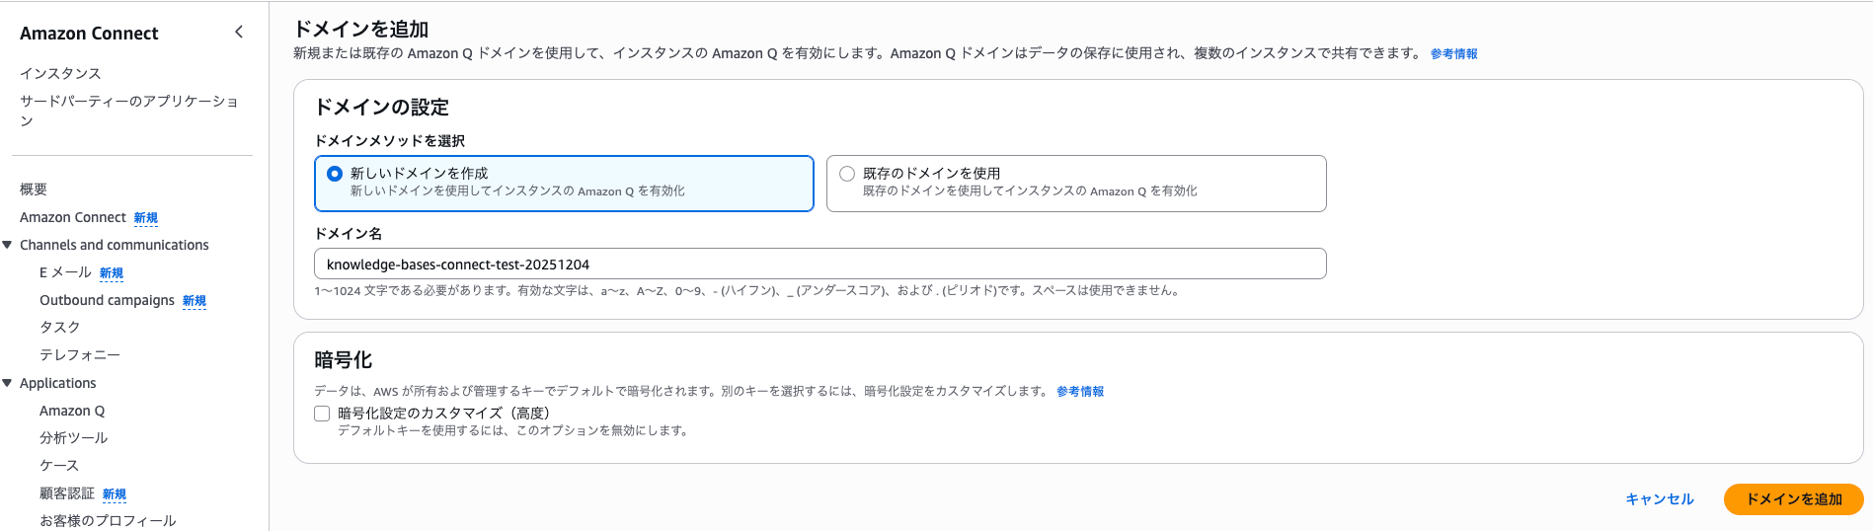Select the 既存のドメインを使用 radio option
Viewport: 1873px width, 531px height.
point(847,174)
